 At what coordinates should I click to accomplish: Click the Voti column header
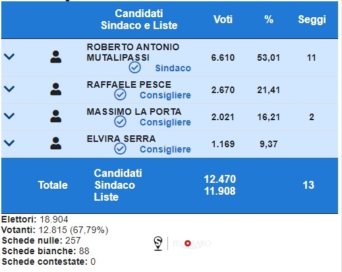pyautogui.click(x=223, y=19)
